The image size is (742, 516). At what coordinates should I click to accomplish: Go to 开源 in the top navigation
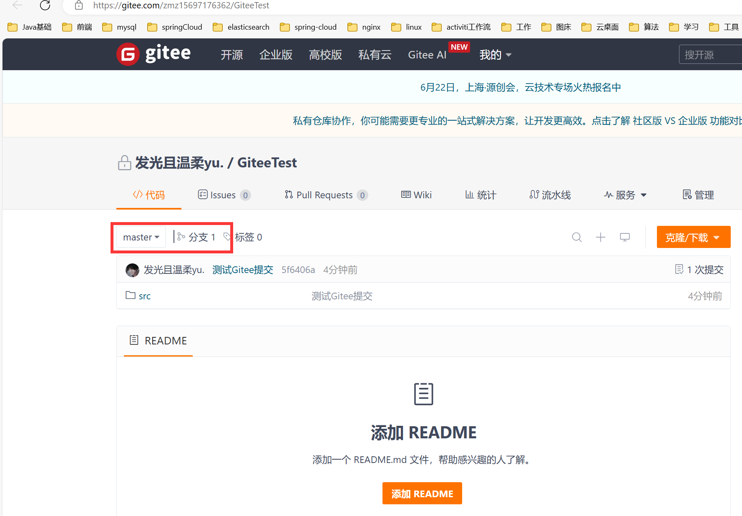tap(232, 55)
